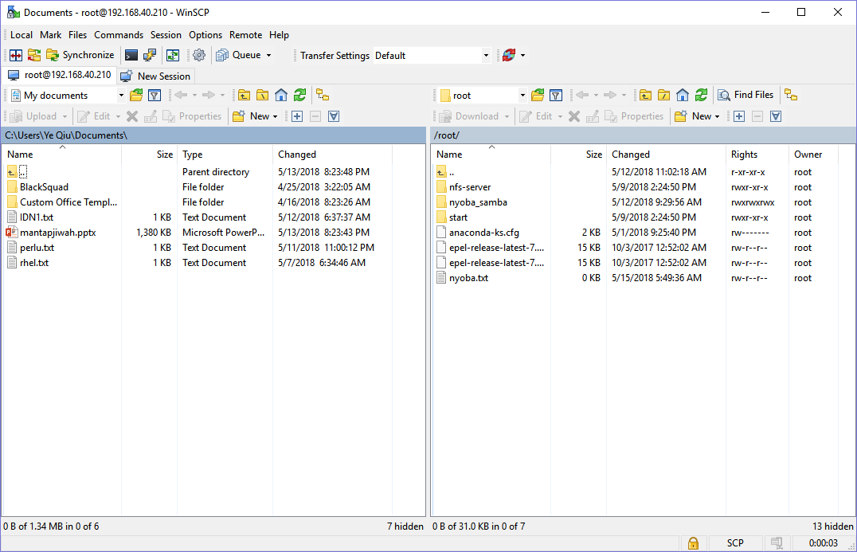This screenshot has height=552, width=857.
Task: Toggle the filter on the local panel
Action: point(153,95)
